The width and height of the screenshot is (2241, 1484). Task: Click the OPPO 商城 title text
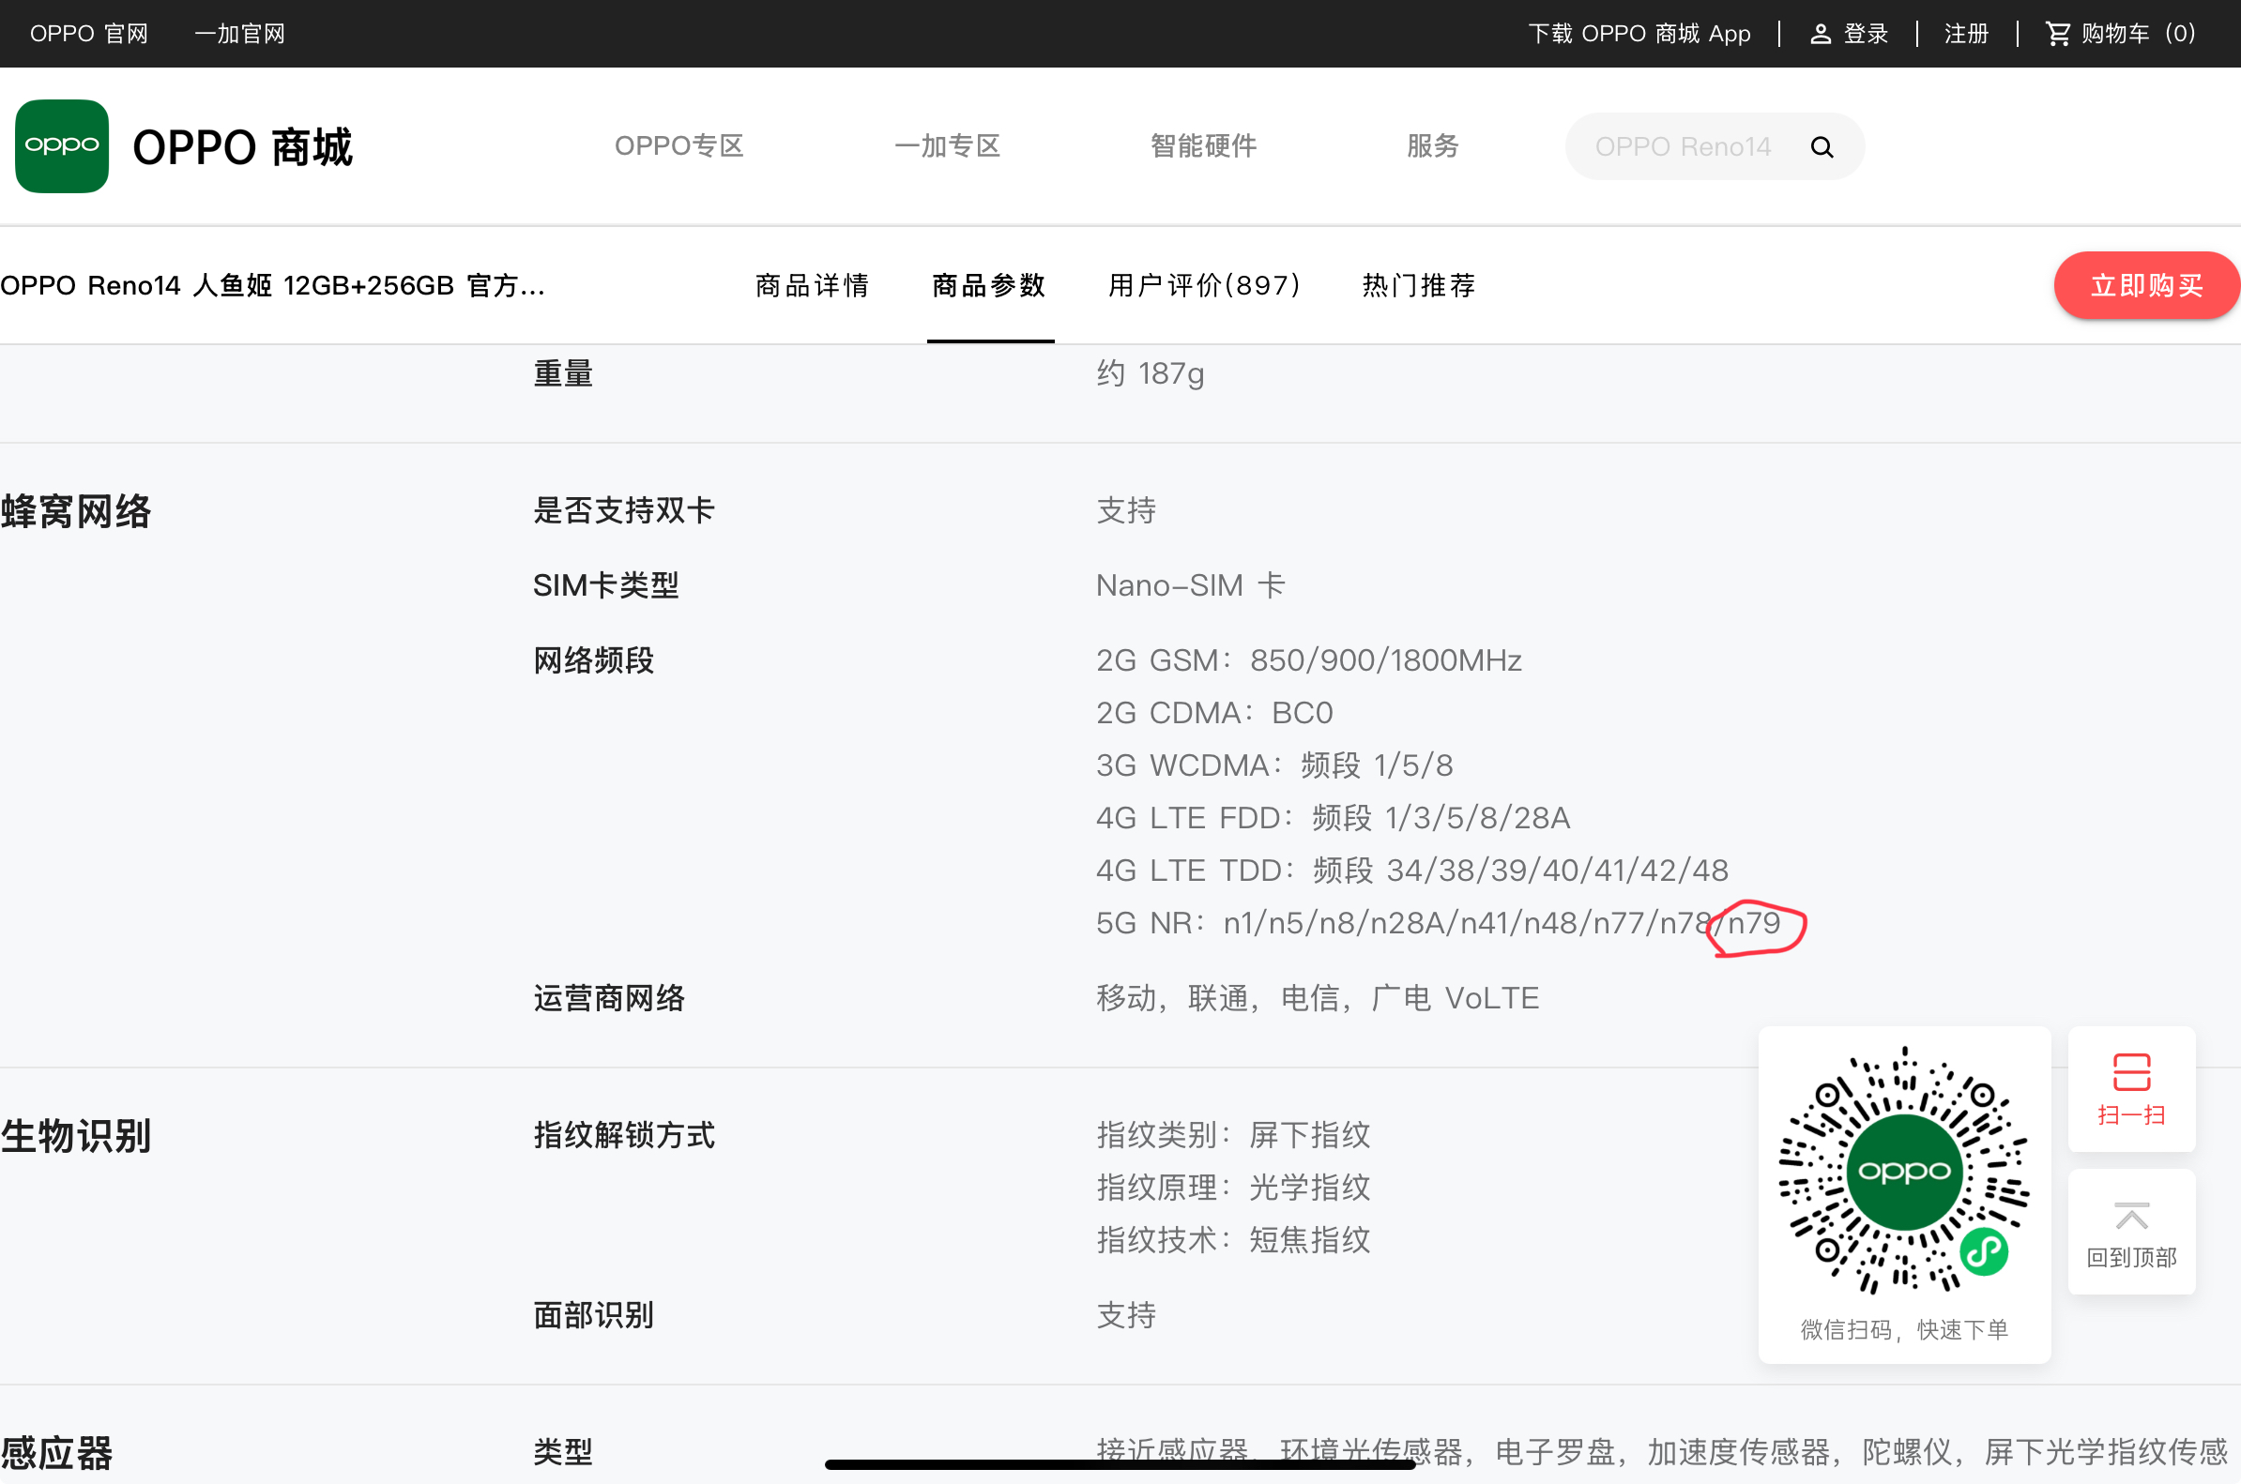(242, 147)
